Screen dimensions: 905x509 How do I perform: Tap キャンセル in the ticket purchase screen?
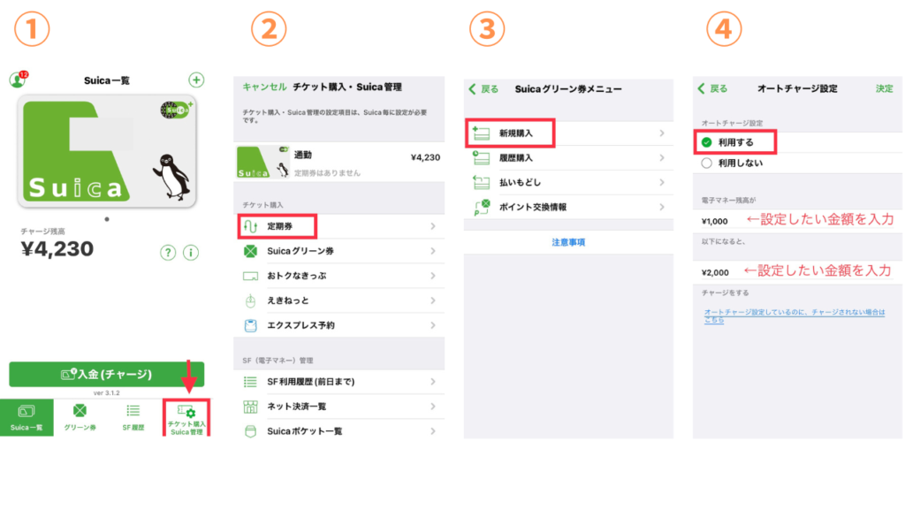tap(264, 87)
